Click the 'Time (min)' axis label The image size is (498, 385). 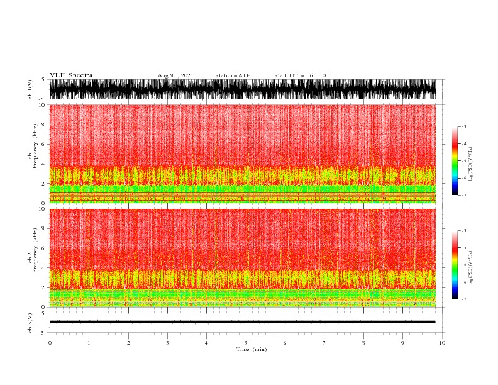(252, 349)
